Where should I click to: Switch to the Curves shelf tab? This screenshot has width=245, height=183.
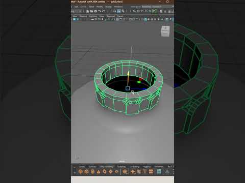(82, 167)
